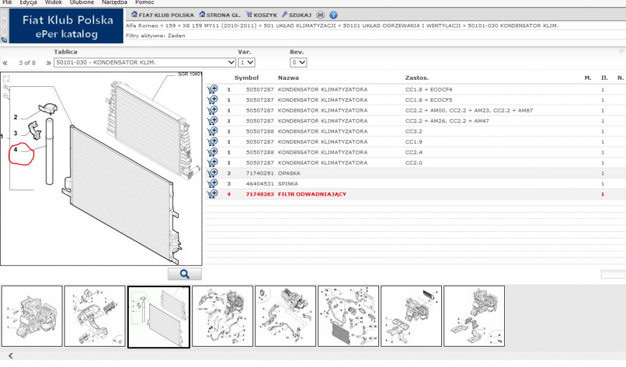Click 50101 UKŁAD OGRZEWANIA I WENTYLACJI in breadcrumb
The width and height of the screenshot is (626, 367).
point(402,26)
